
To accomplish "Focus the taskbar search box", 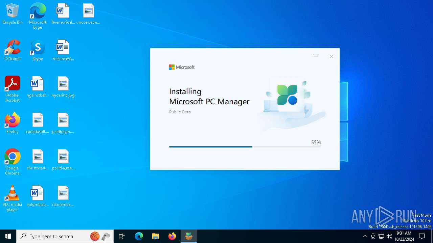I will pyautogui.click(x=65, y=236).
